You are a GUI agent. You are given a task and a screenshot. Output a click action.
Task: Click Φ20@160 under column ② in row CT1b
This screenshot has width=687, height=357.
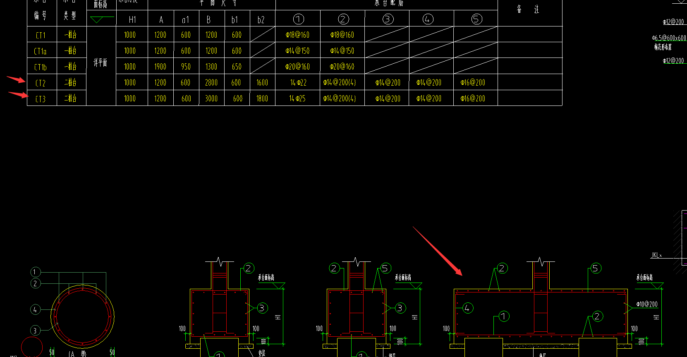point(342,67)
